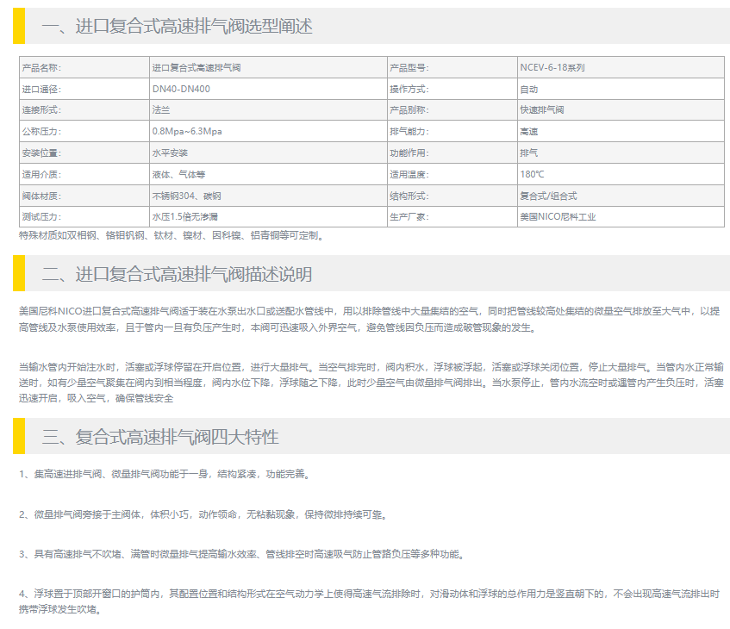Click the yellow bar beside section two heading
This screenshot has height=629, width=730.
point(18,274)
